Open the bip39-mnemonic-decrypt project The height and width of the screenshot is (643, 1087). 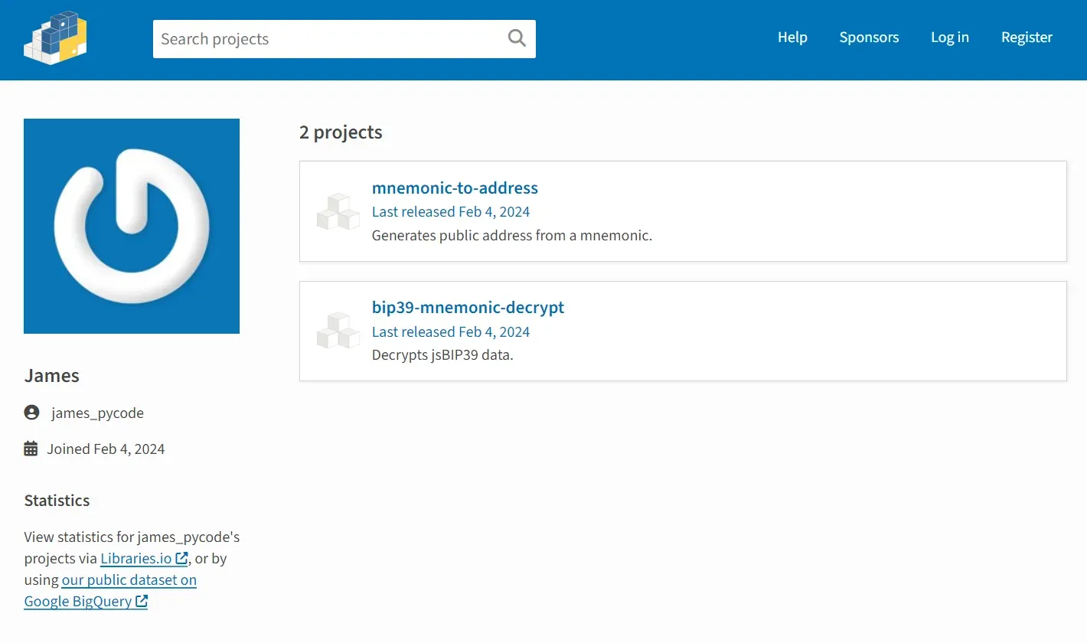468,307
